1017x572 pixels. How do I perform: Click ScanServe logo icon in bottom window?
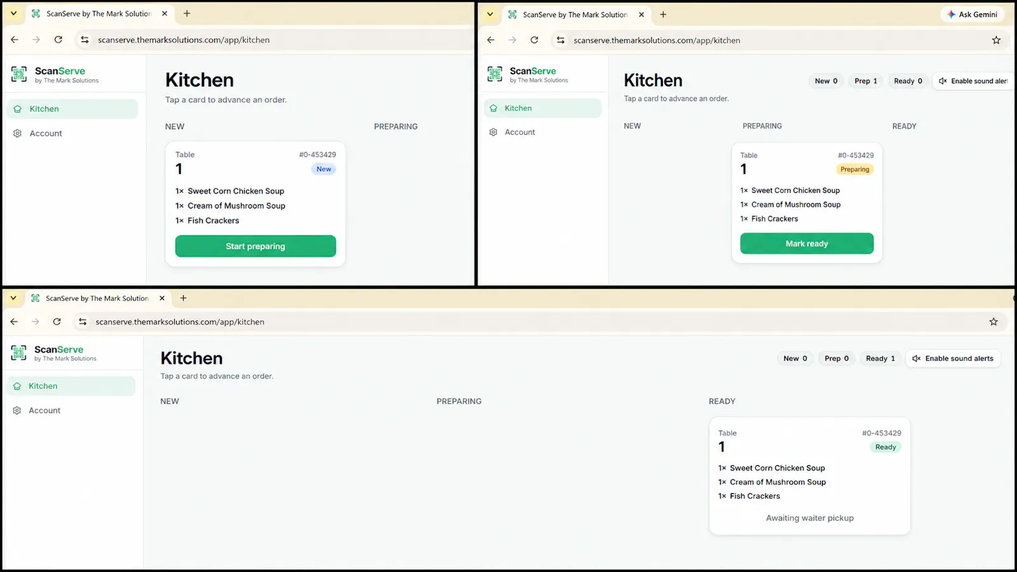[x=19, y=353]
